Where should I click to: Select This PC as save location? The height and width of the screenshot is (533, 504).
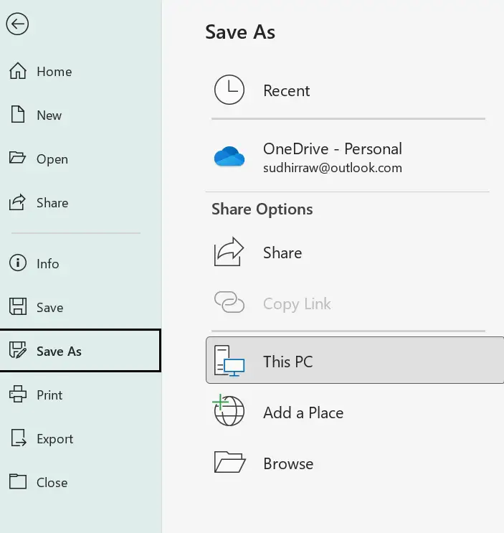pos(287,362)
